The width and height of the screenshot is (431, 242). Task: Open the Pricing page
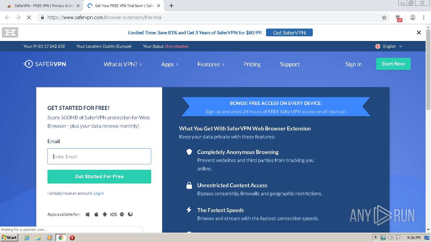(x=252, y=64)
